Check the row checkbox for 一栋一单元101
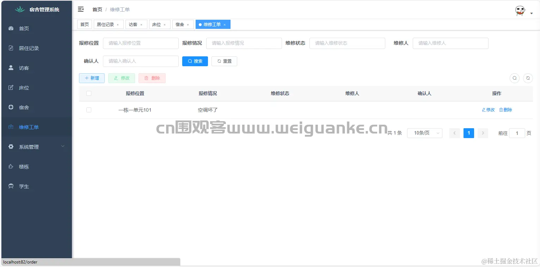 point(89,110)
